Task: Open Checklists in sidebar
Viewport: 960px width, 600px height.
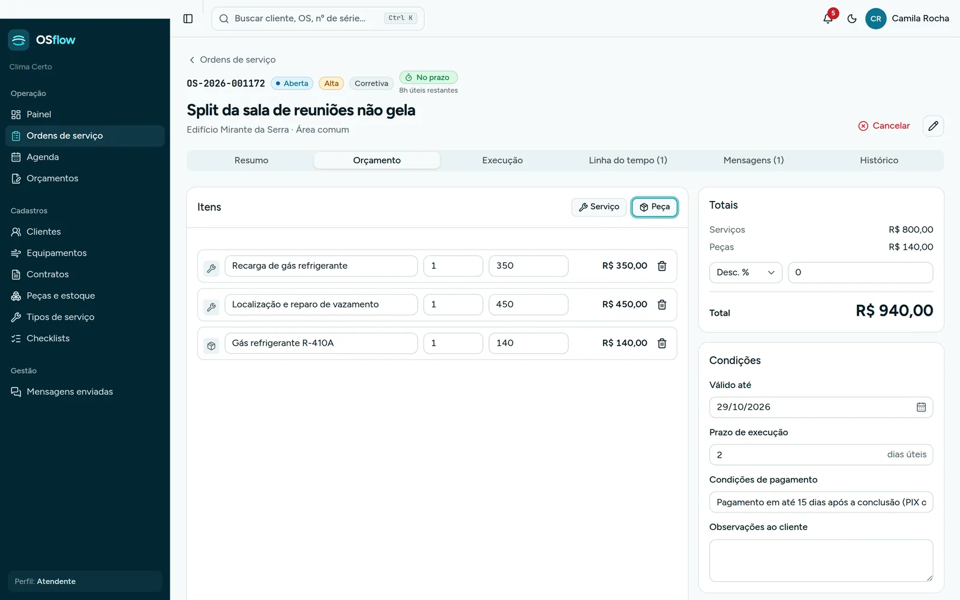Action: point(85,338)
